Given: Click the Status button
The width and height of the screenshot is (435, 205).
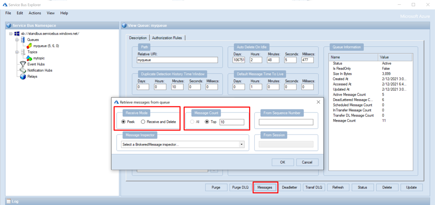Looking at the screenshot, I should [362, 187].
